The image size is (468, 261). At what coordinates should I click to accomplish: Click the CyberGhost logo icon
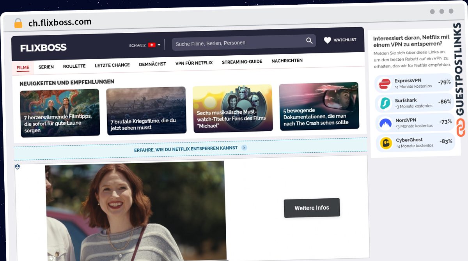click(386, 143)
